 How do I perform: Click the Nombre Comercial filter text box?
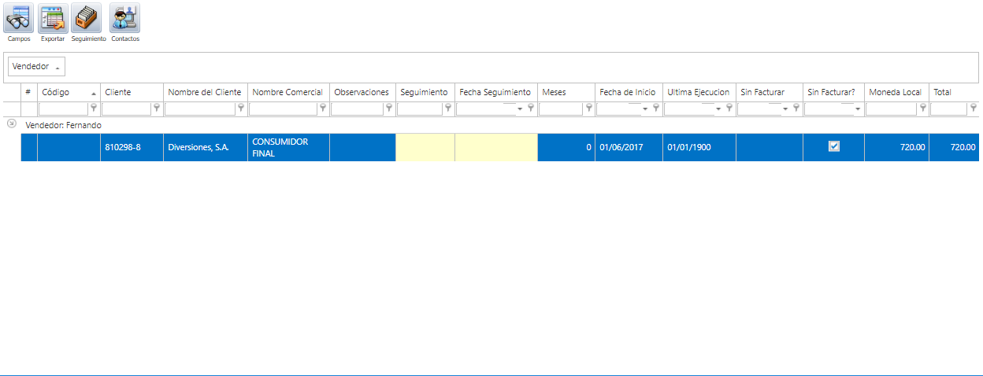(x=283, y=109)
